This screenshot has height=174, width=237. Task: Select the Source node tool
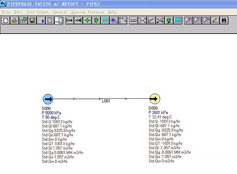(x=70, y=20)
